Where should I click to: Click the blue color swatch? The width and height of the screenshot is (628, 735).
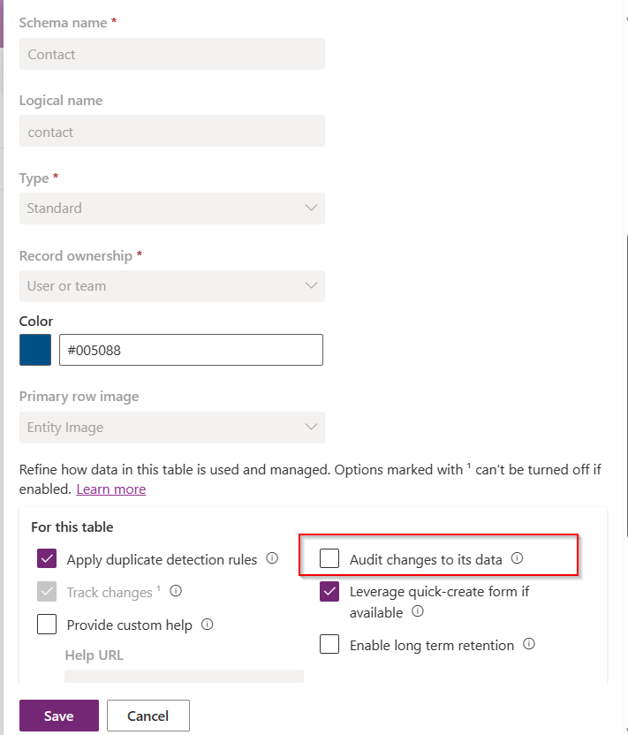click(x=35, y=350)
